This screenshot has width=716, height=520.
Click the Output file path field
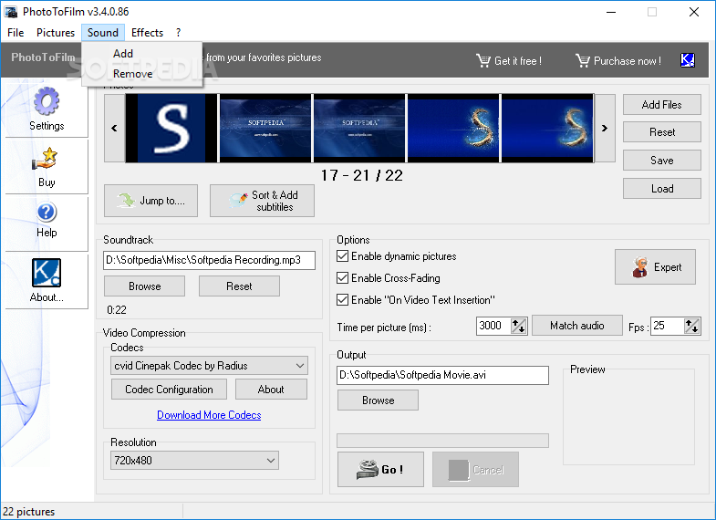pyautogui.click(x=442, y=375)
